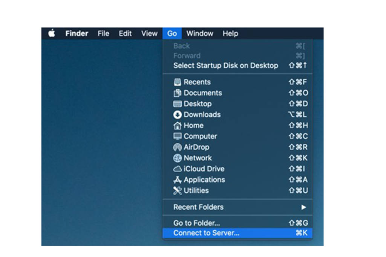This screenshot has width=386, height=257.
Task: Click the iCloud Drive label text
Action: point(204,169)
